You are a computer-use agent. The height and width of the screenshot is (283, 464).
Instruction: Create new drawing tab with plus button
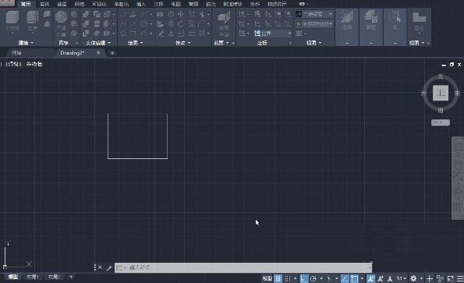[112, 53]
